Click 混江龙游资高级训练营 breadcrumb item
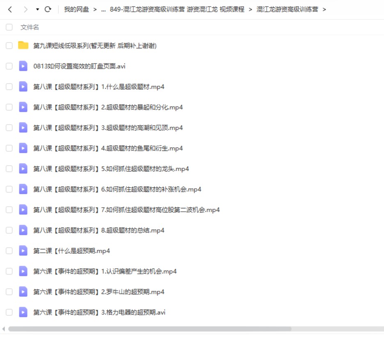Image resolution: width=384 pixels, height=340 pixels. coord(287,9)
